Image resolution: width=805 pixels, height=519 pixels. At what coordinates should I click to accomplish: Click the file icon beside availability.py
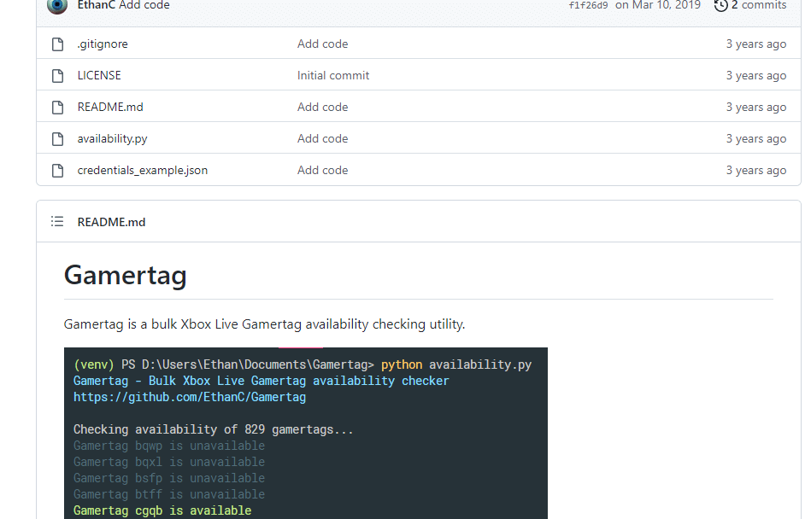(x=57, y=139)
